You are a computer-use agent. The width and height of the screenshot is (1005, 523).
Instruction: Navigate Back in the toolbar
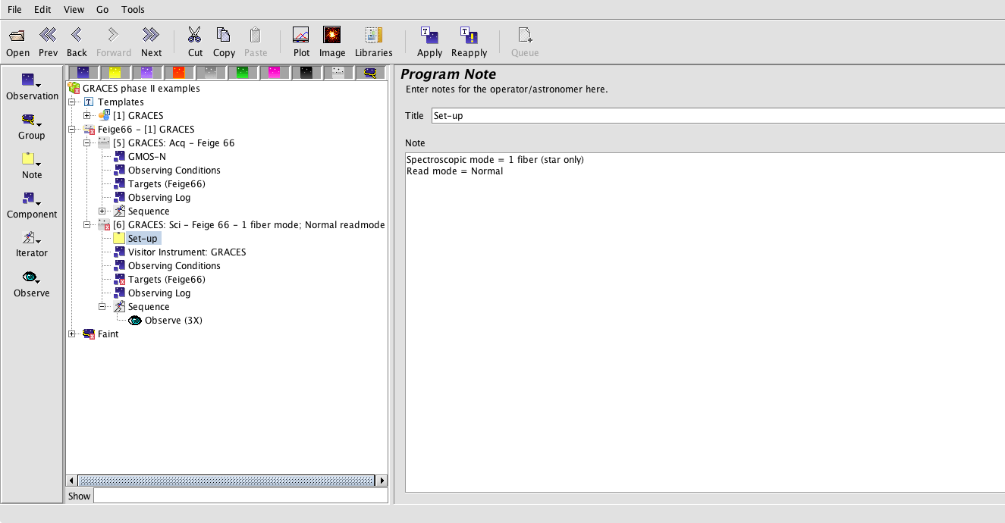(77, 42)
